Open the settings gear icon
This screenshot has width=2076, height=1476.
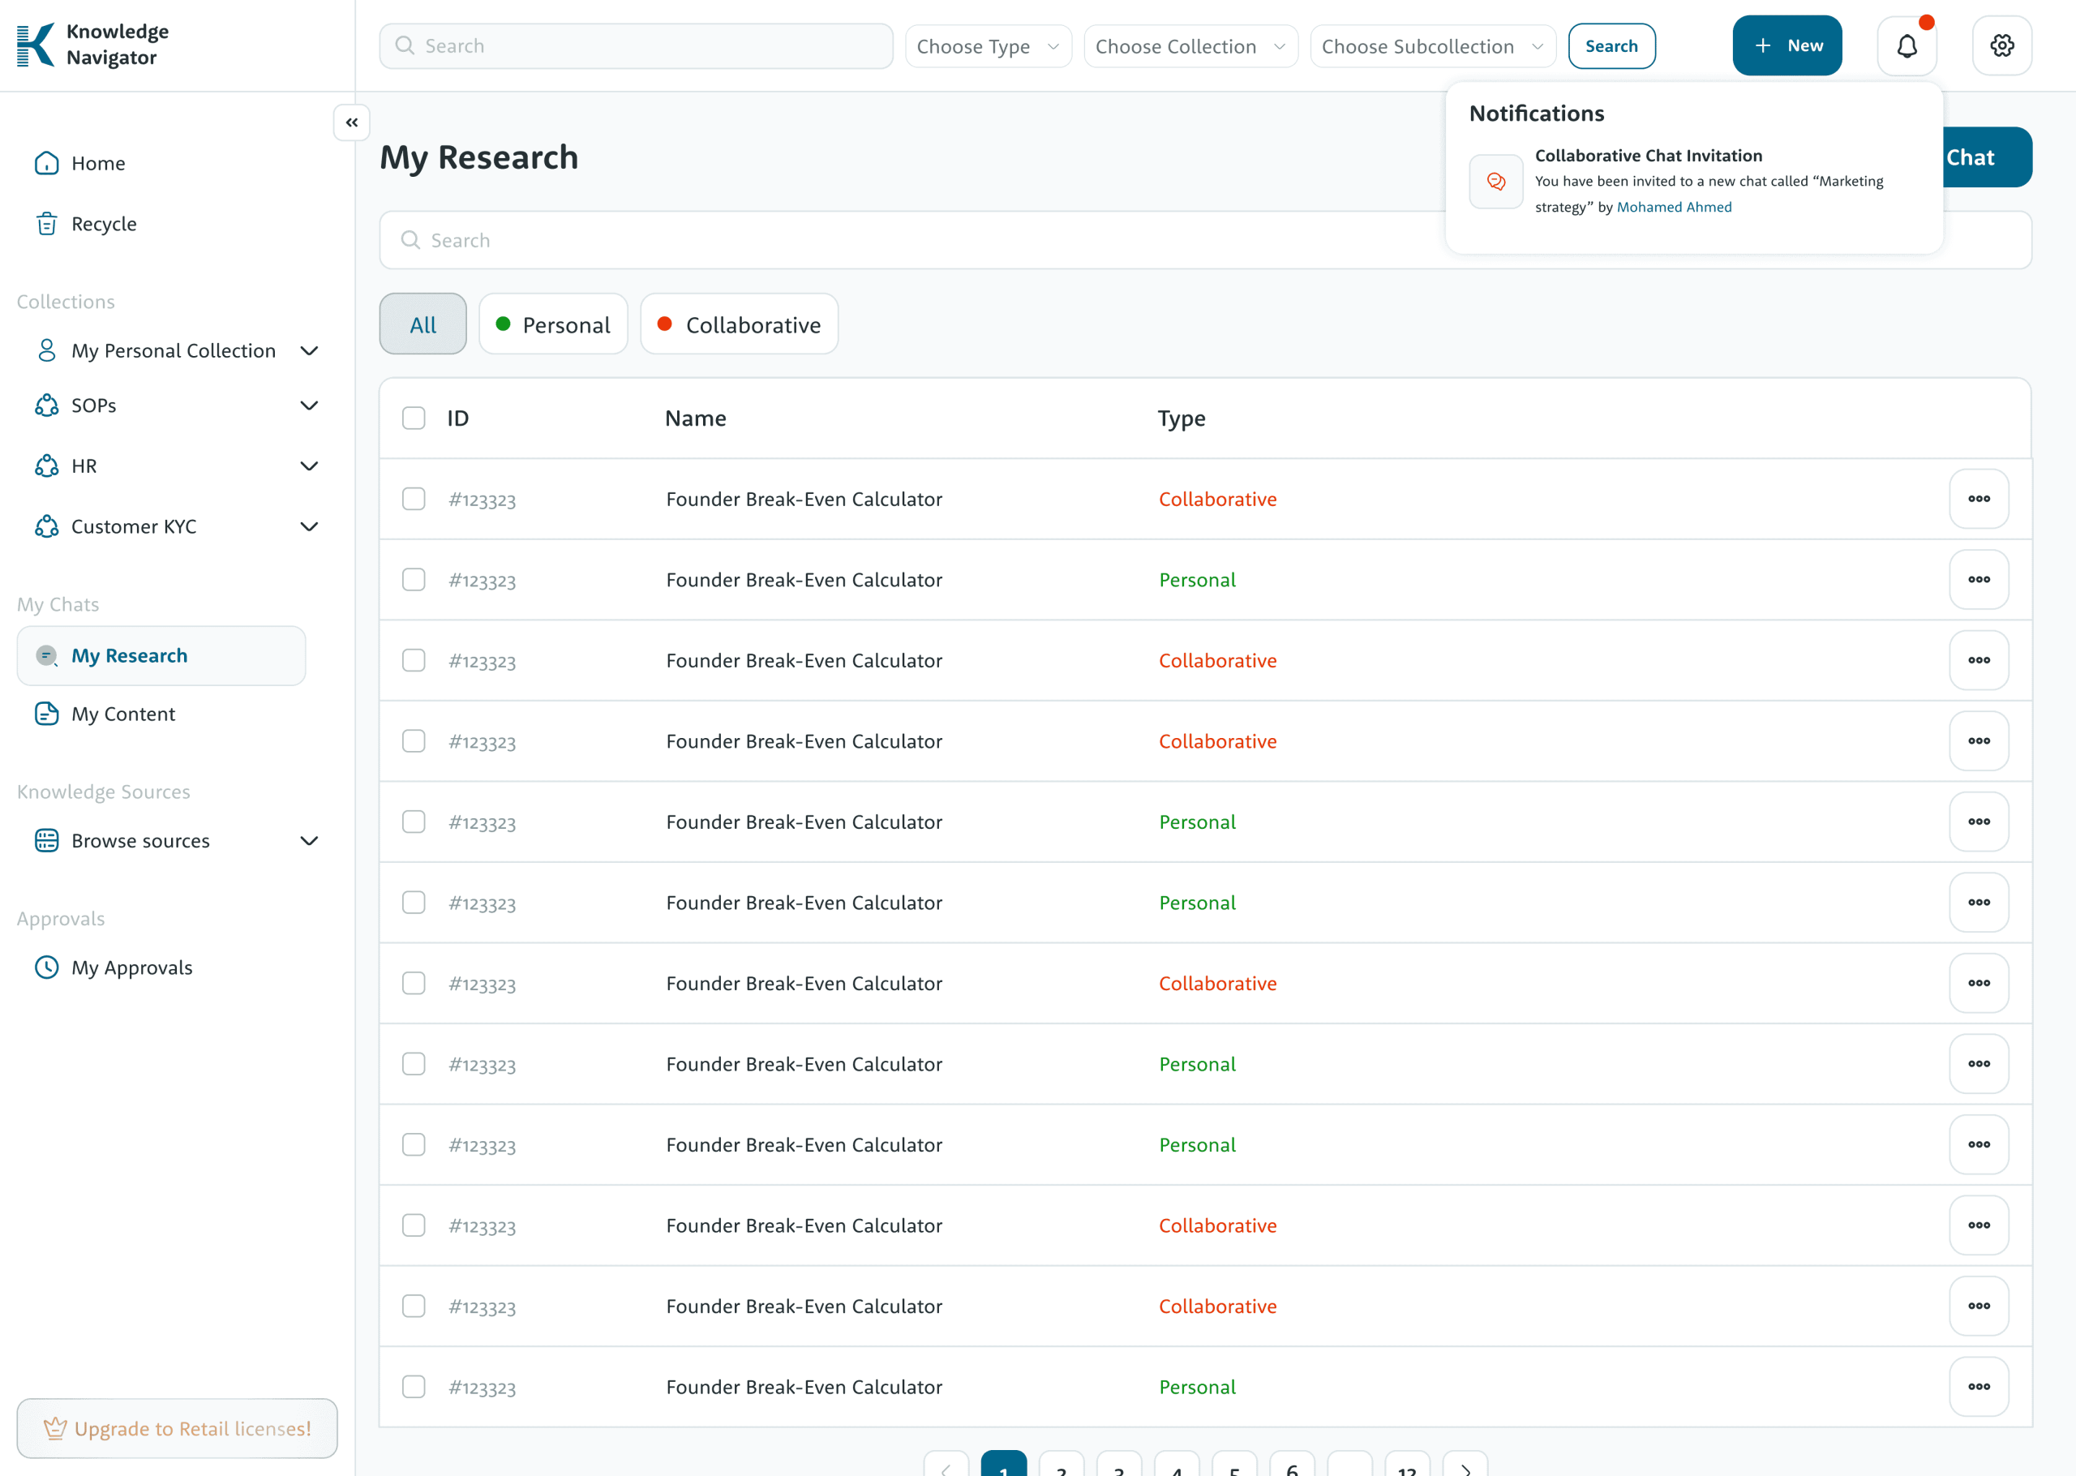click(2001, 45)
